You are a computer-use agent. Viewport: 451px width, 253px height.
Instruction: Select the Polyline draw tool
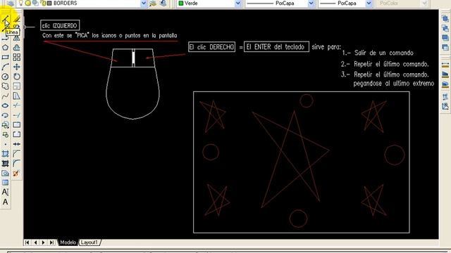click(6, 38)
